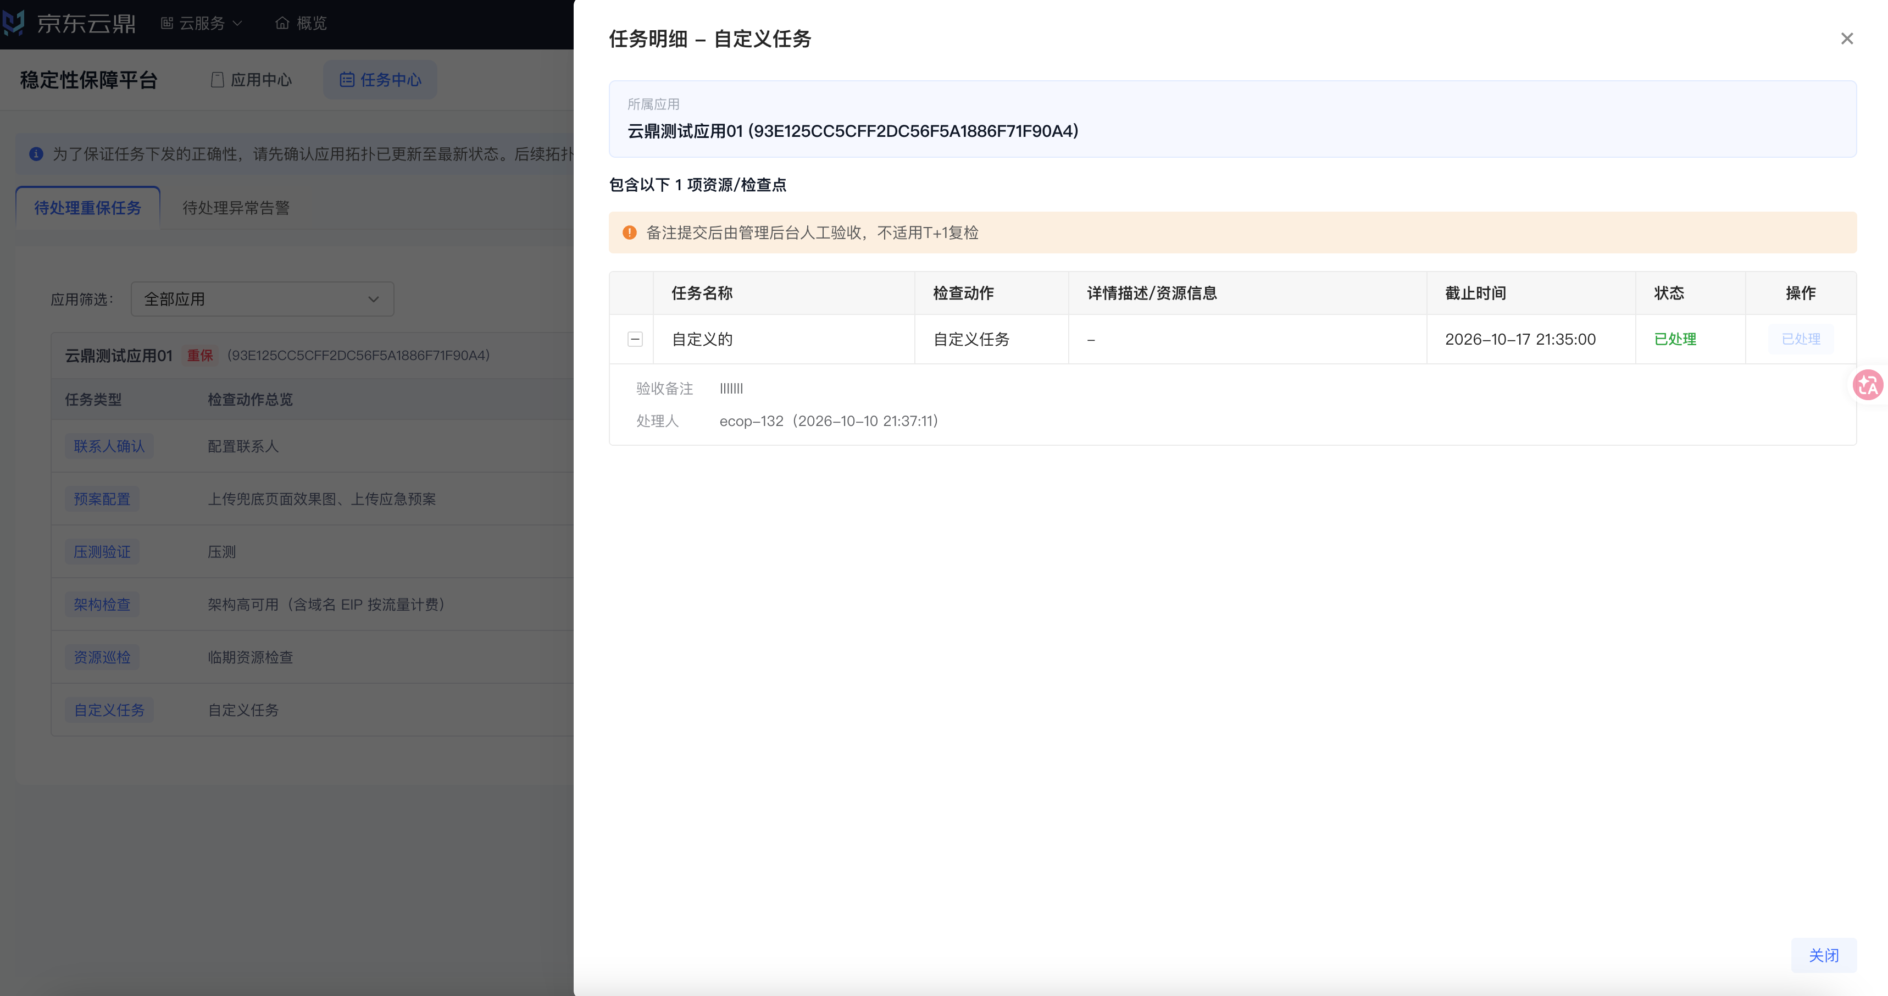Viewport: 1888px width, 996px height.
Task: Click the 京东云鼎 logo icon
Action: [13, 23]
